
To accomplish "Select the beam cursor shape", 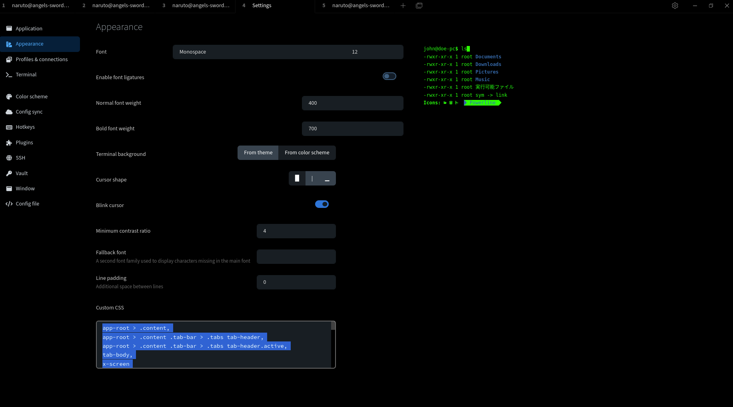I will tap(312, 178).
